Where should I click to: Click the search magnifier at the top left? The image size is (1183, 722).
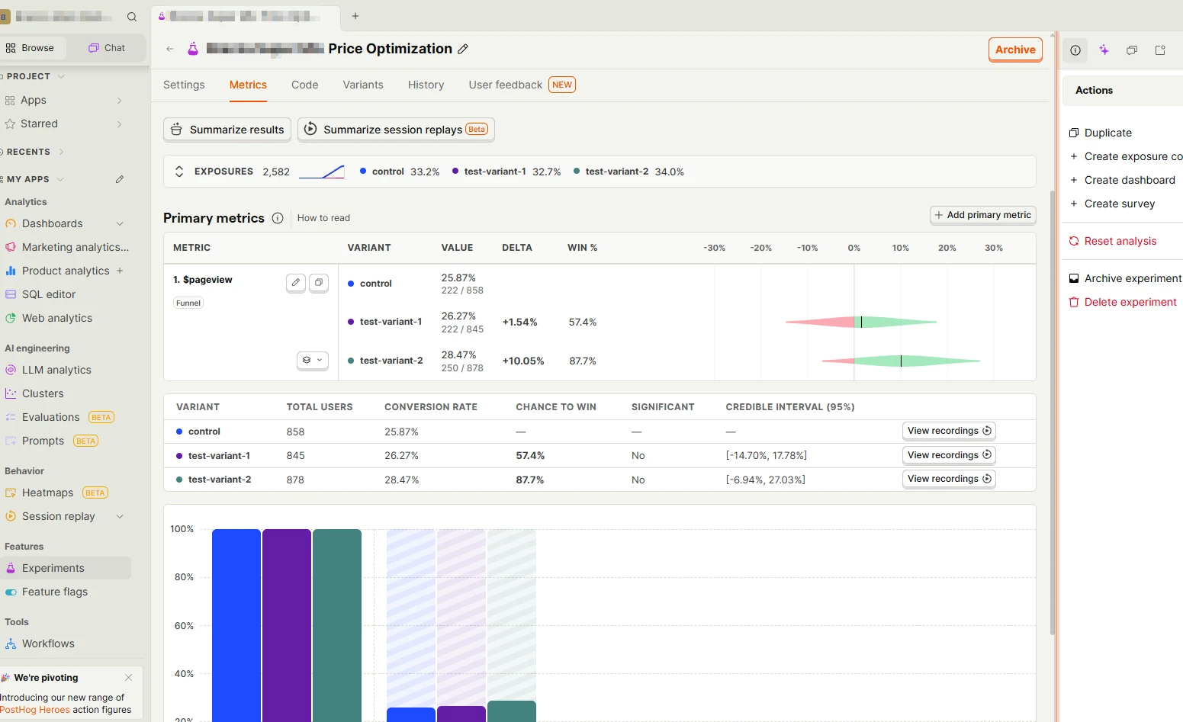click(132, 16)
